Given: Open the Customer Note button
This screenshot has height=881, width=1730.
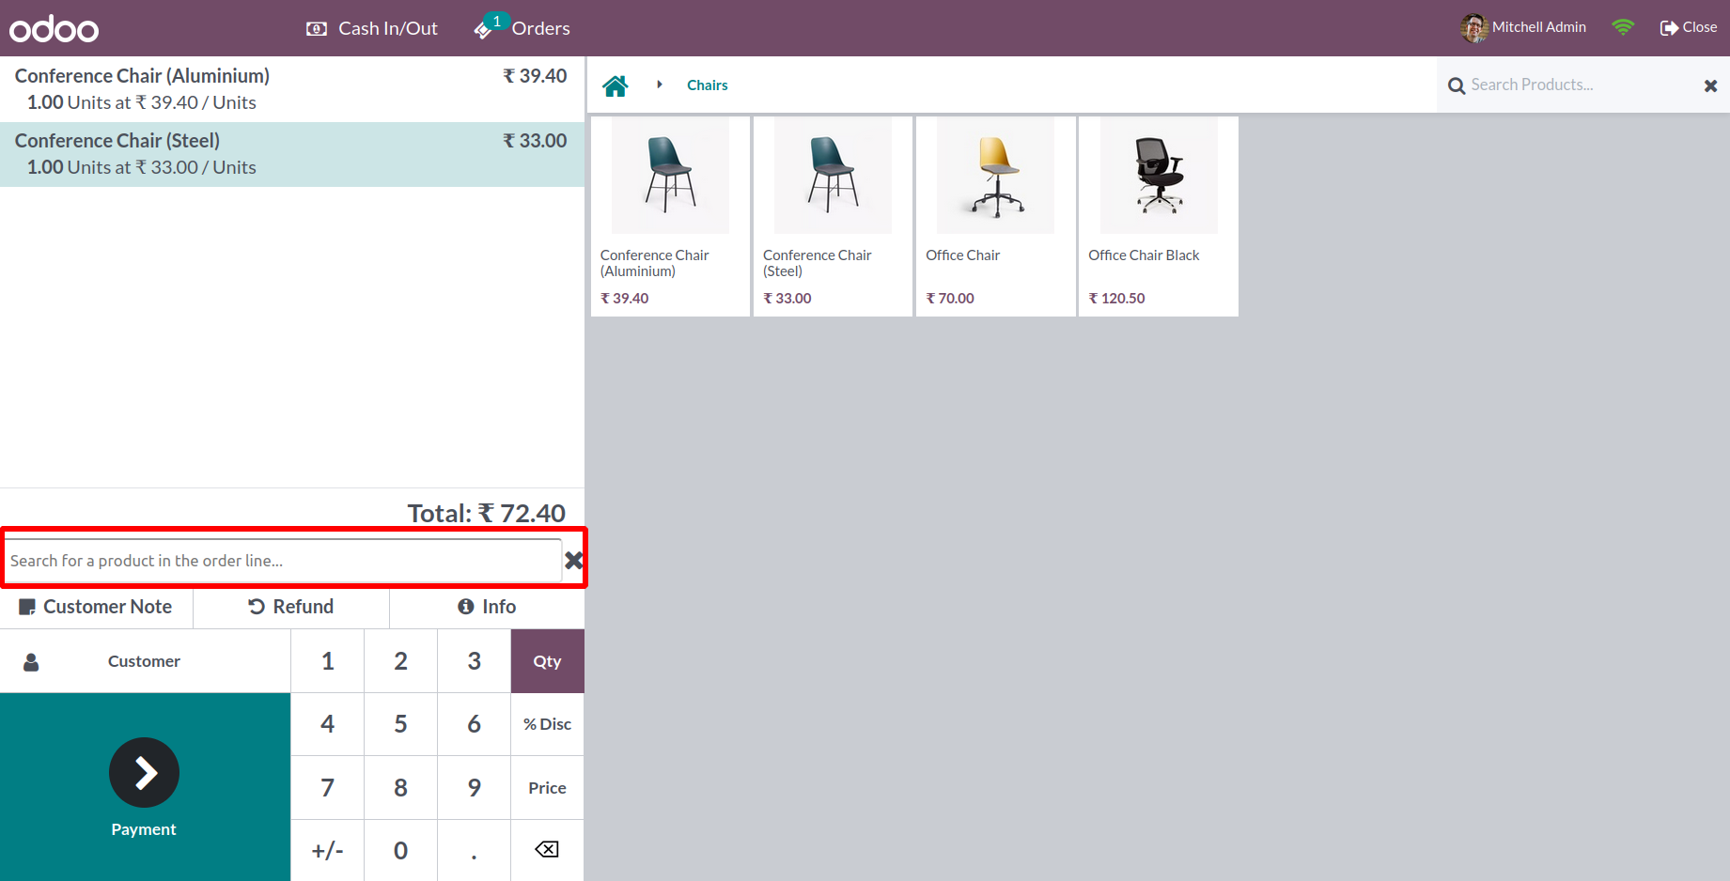Looking at the screenshot, I should [x=97, y=607].
